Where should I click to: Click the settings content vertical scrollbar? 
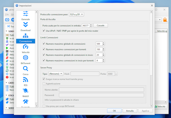tap(151, 44)
